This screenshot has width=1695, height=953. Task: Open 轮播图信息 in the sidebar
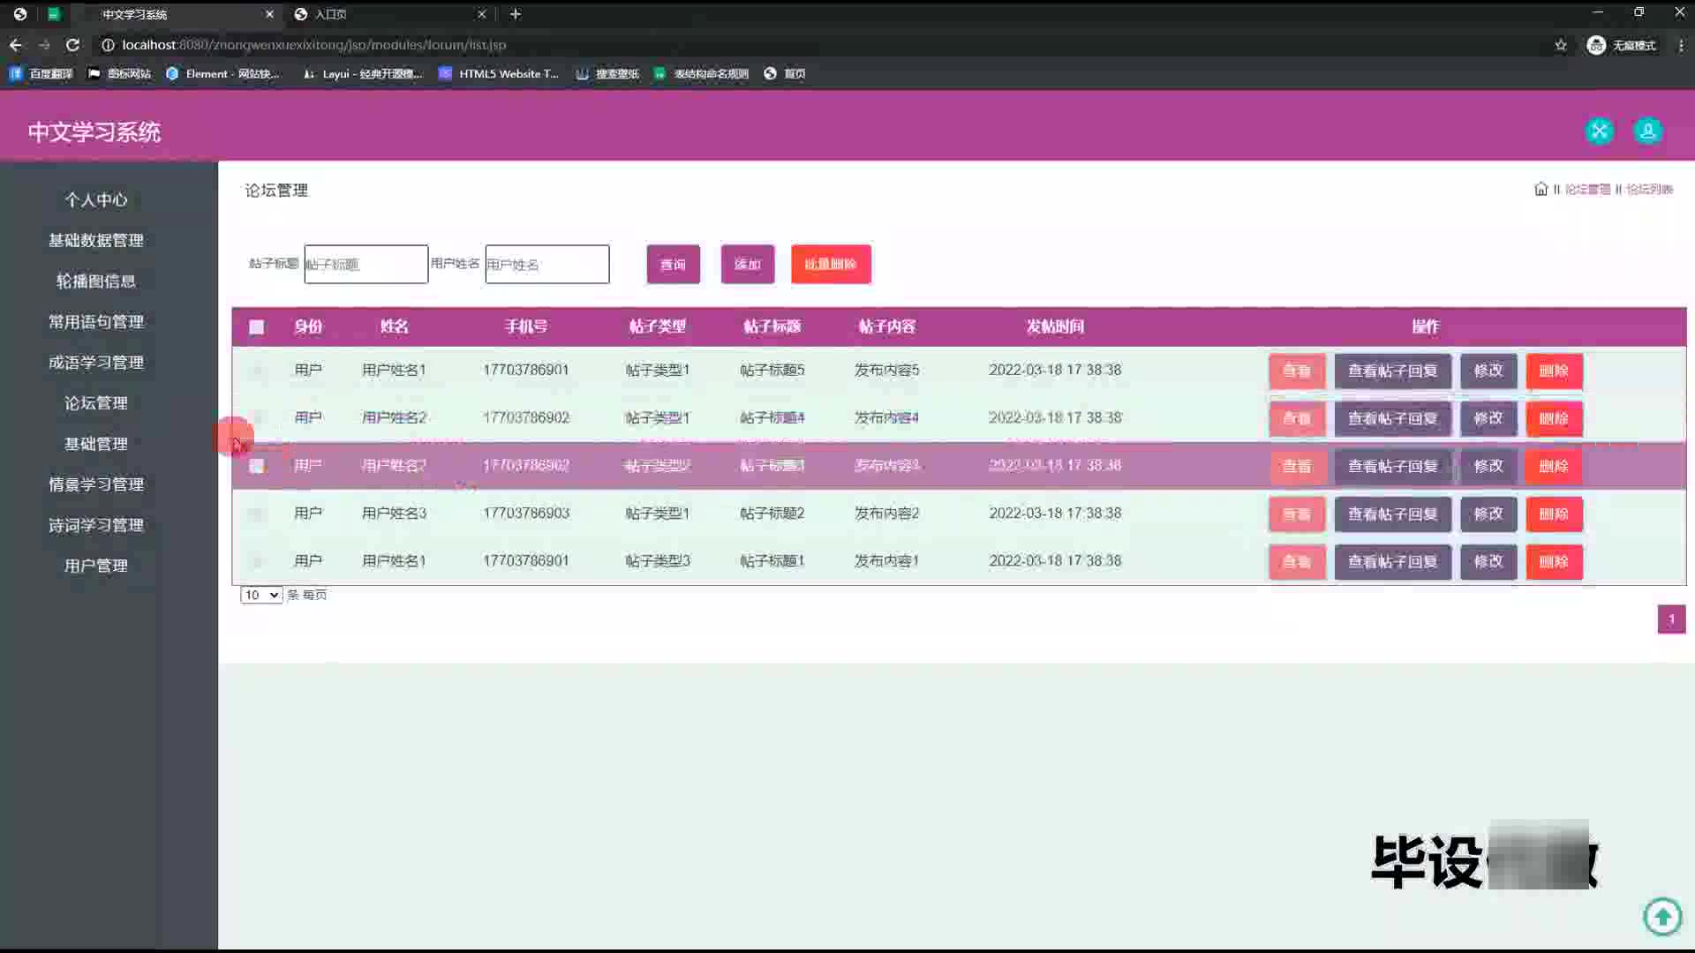(95, 281)
